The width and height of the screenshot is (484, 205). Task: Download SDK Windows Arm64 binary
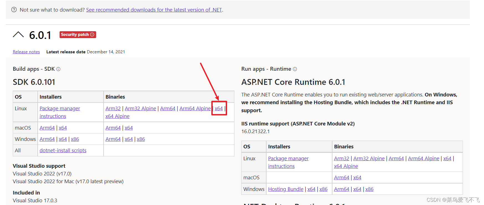113,139
